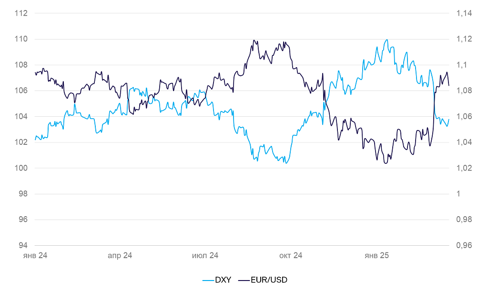This screenshot has width=488, height=291.
Task: Click the 112 left axis label
Action: pos(22,13)
